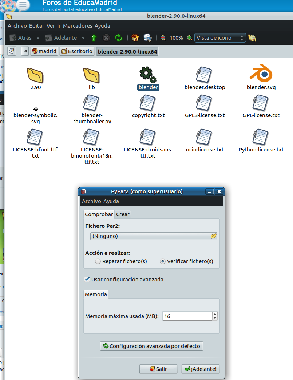
Task: Select Verificar fichero(s) radio button
Action: tap(163, 261)
